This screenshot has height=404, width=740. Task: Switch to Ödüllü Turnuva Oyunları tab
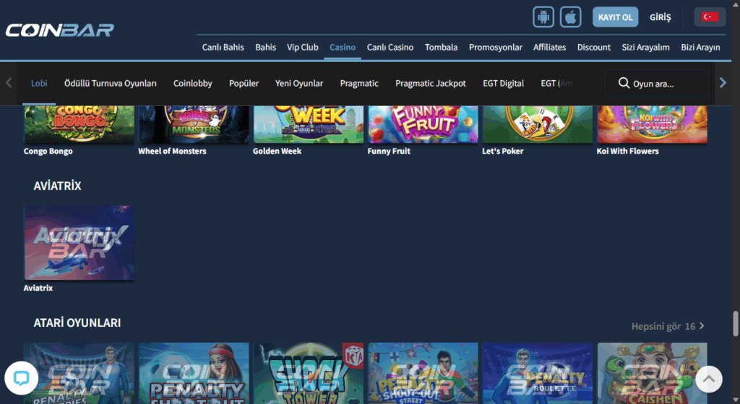[x=111, y=84]
